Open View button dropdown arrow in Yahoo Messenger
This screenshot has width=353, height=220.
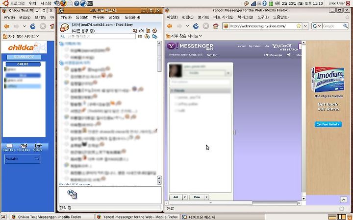click(206, 197)
